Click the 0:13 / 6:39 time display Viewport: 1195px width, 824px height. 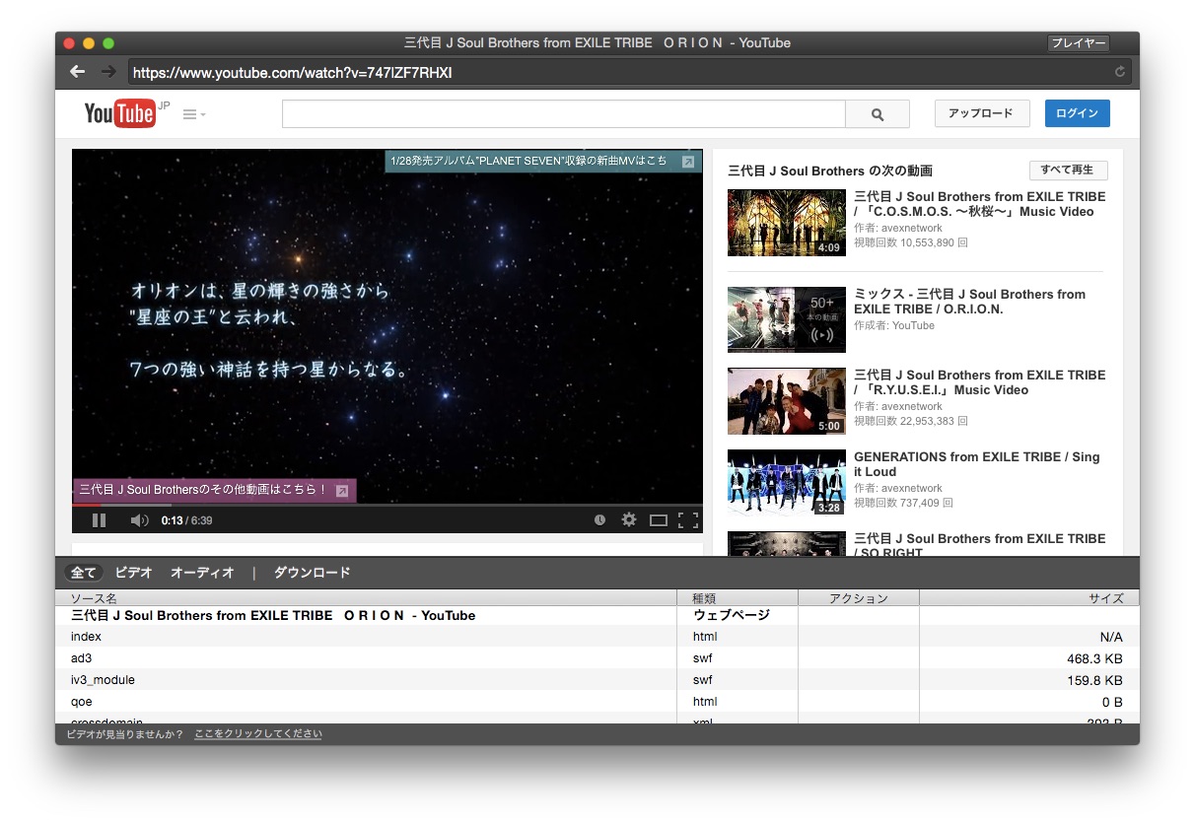click(187, 520)
